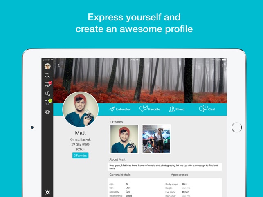Open favorites heart icon with green badge
The height and width of the screenshot is (197, 263).
tap(48, 102)
